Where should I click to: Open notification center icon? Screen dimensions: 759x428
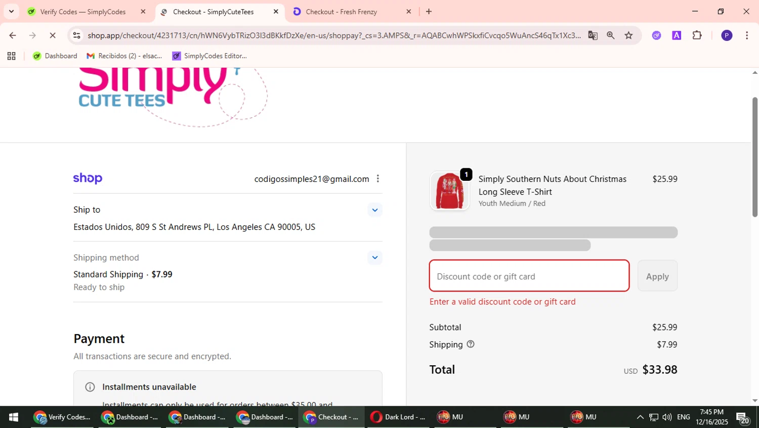click(x=743, y=418)
